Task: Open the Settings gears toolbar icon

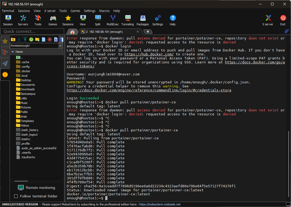Action: pyautogui.click(x=158, y=20)
